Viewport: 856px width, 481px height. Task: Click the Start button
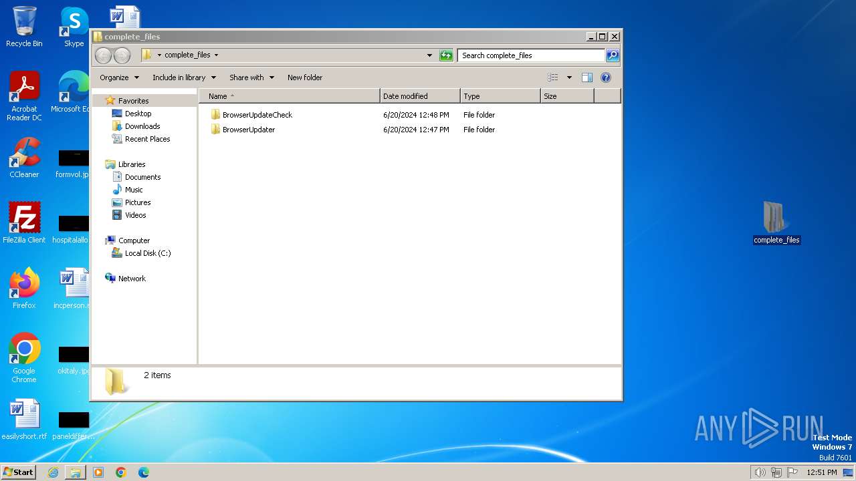(x=19, y=472)
